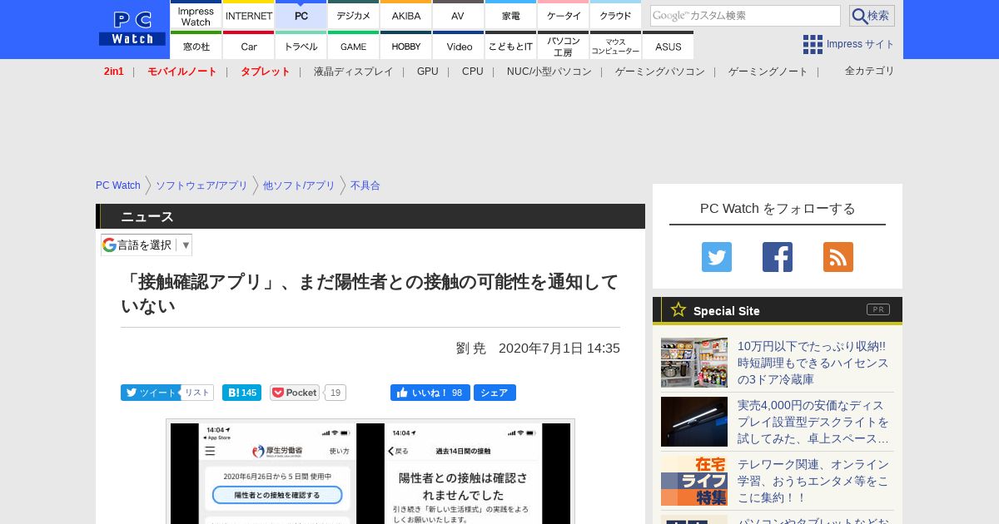Open the テレワーク関連 article link
The image size is (999, 524).
[x=813, y=481]
